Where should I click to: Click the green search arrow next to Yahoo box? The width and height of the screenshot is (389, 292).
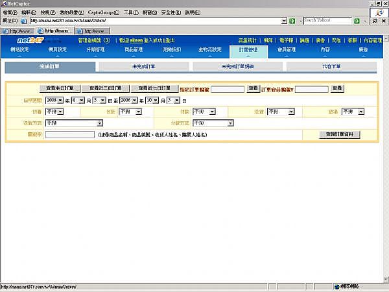click(x=357, y=21)
